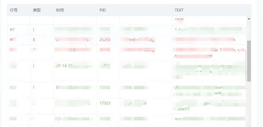Click the text cell containing size:

[210, 106]
